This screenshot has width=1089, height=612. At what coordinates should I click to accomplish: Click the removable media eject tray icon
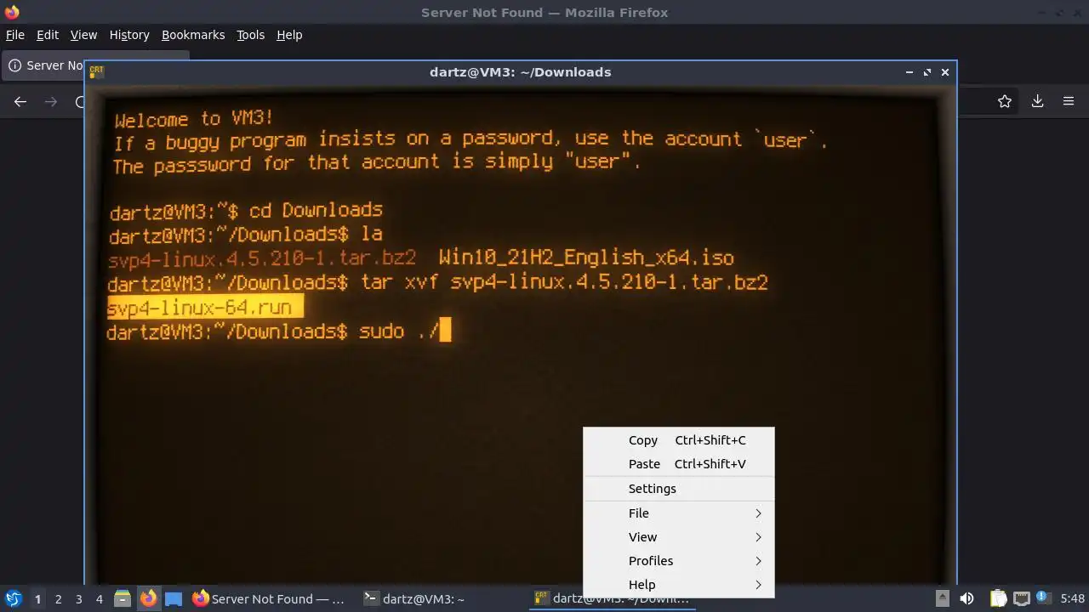coord(942,598)
